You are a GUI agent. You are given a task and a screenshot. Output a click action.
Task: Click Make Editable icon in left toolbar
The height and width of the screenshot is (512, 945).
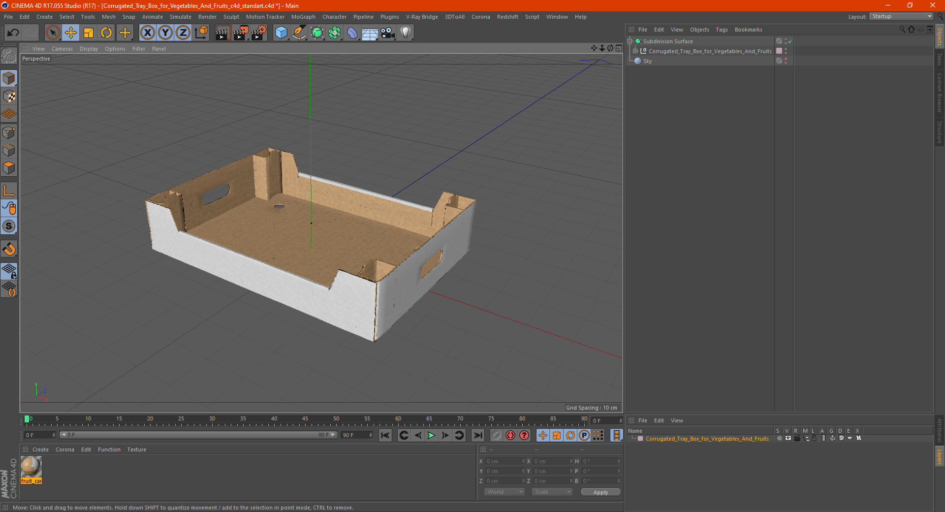9,56
